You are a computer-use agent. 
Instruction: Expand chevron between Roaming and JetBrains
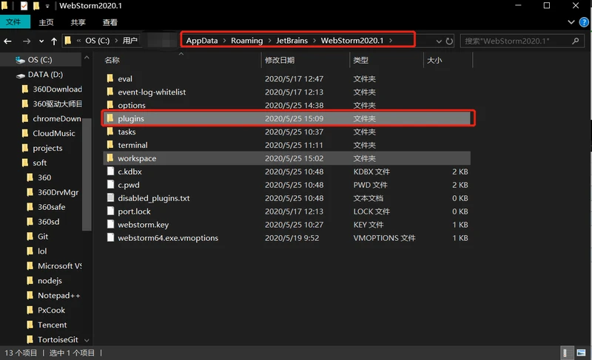click(269, 41)
